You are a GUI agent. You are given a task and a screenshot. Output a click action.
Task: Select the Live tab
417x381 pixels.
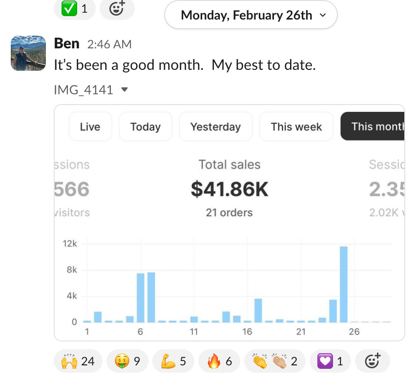(90, 127)
